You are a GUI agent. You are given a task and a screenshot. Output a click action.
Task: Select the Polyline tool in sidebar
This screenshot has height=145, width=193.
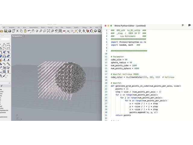[x=4, y=44]
